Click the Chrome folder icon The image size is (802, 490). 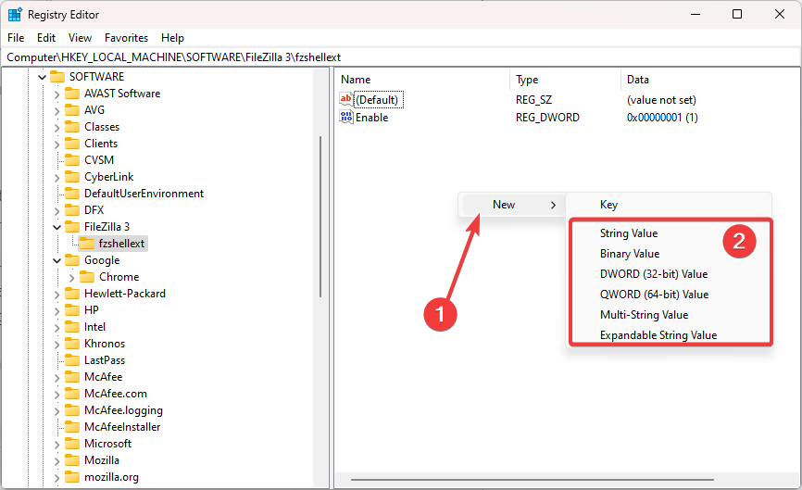(87, 277)
